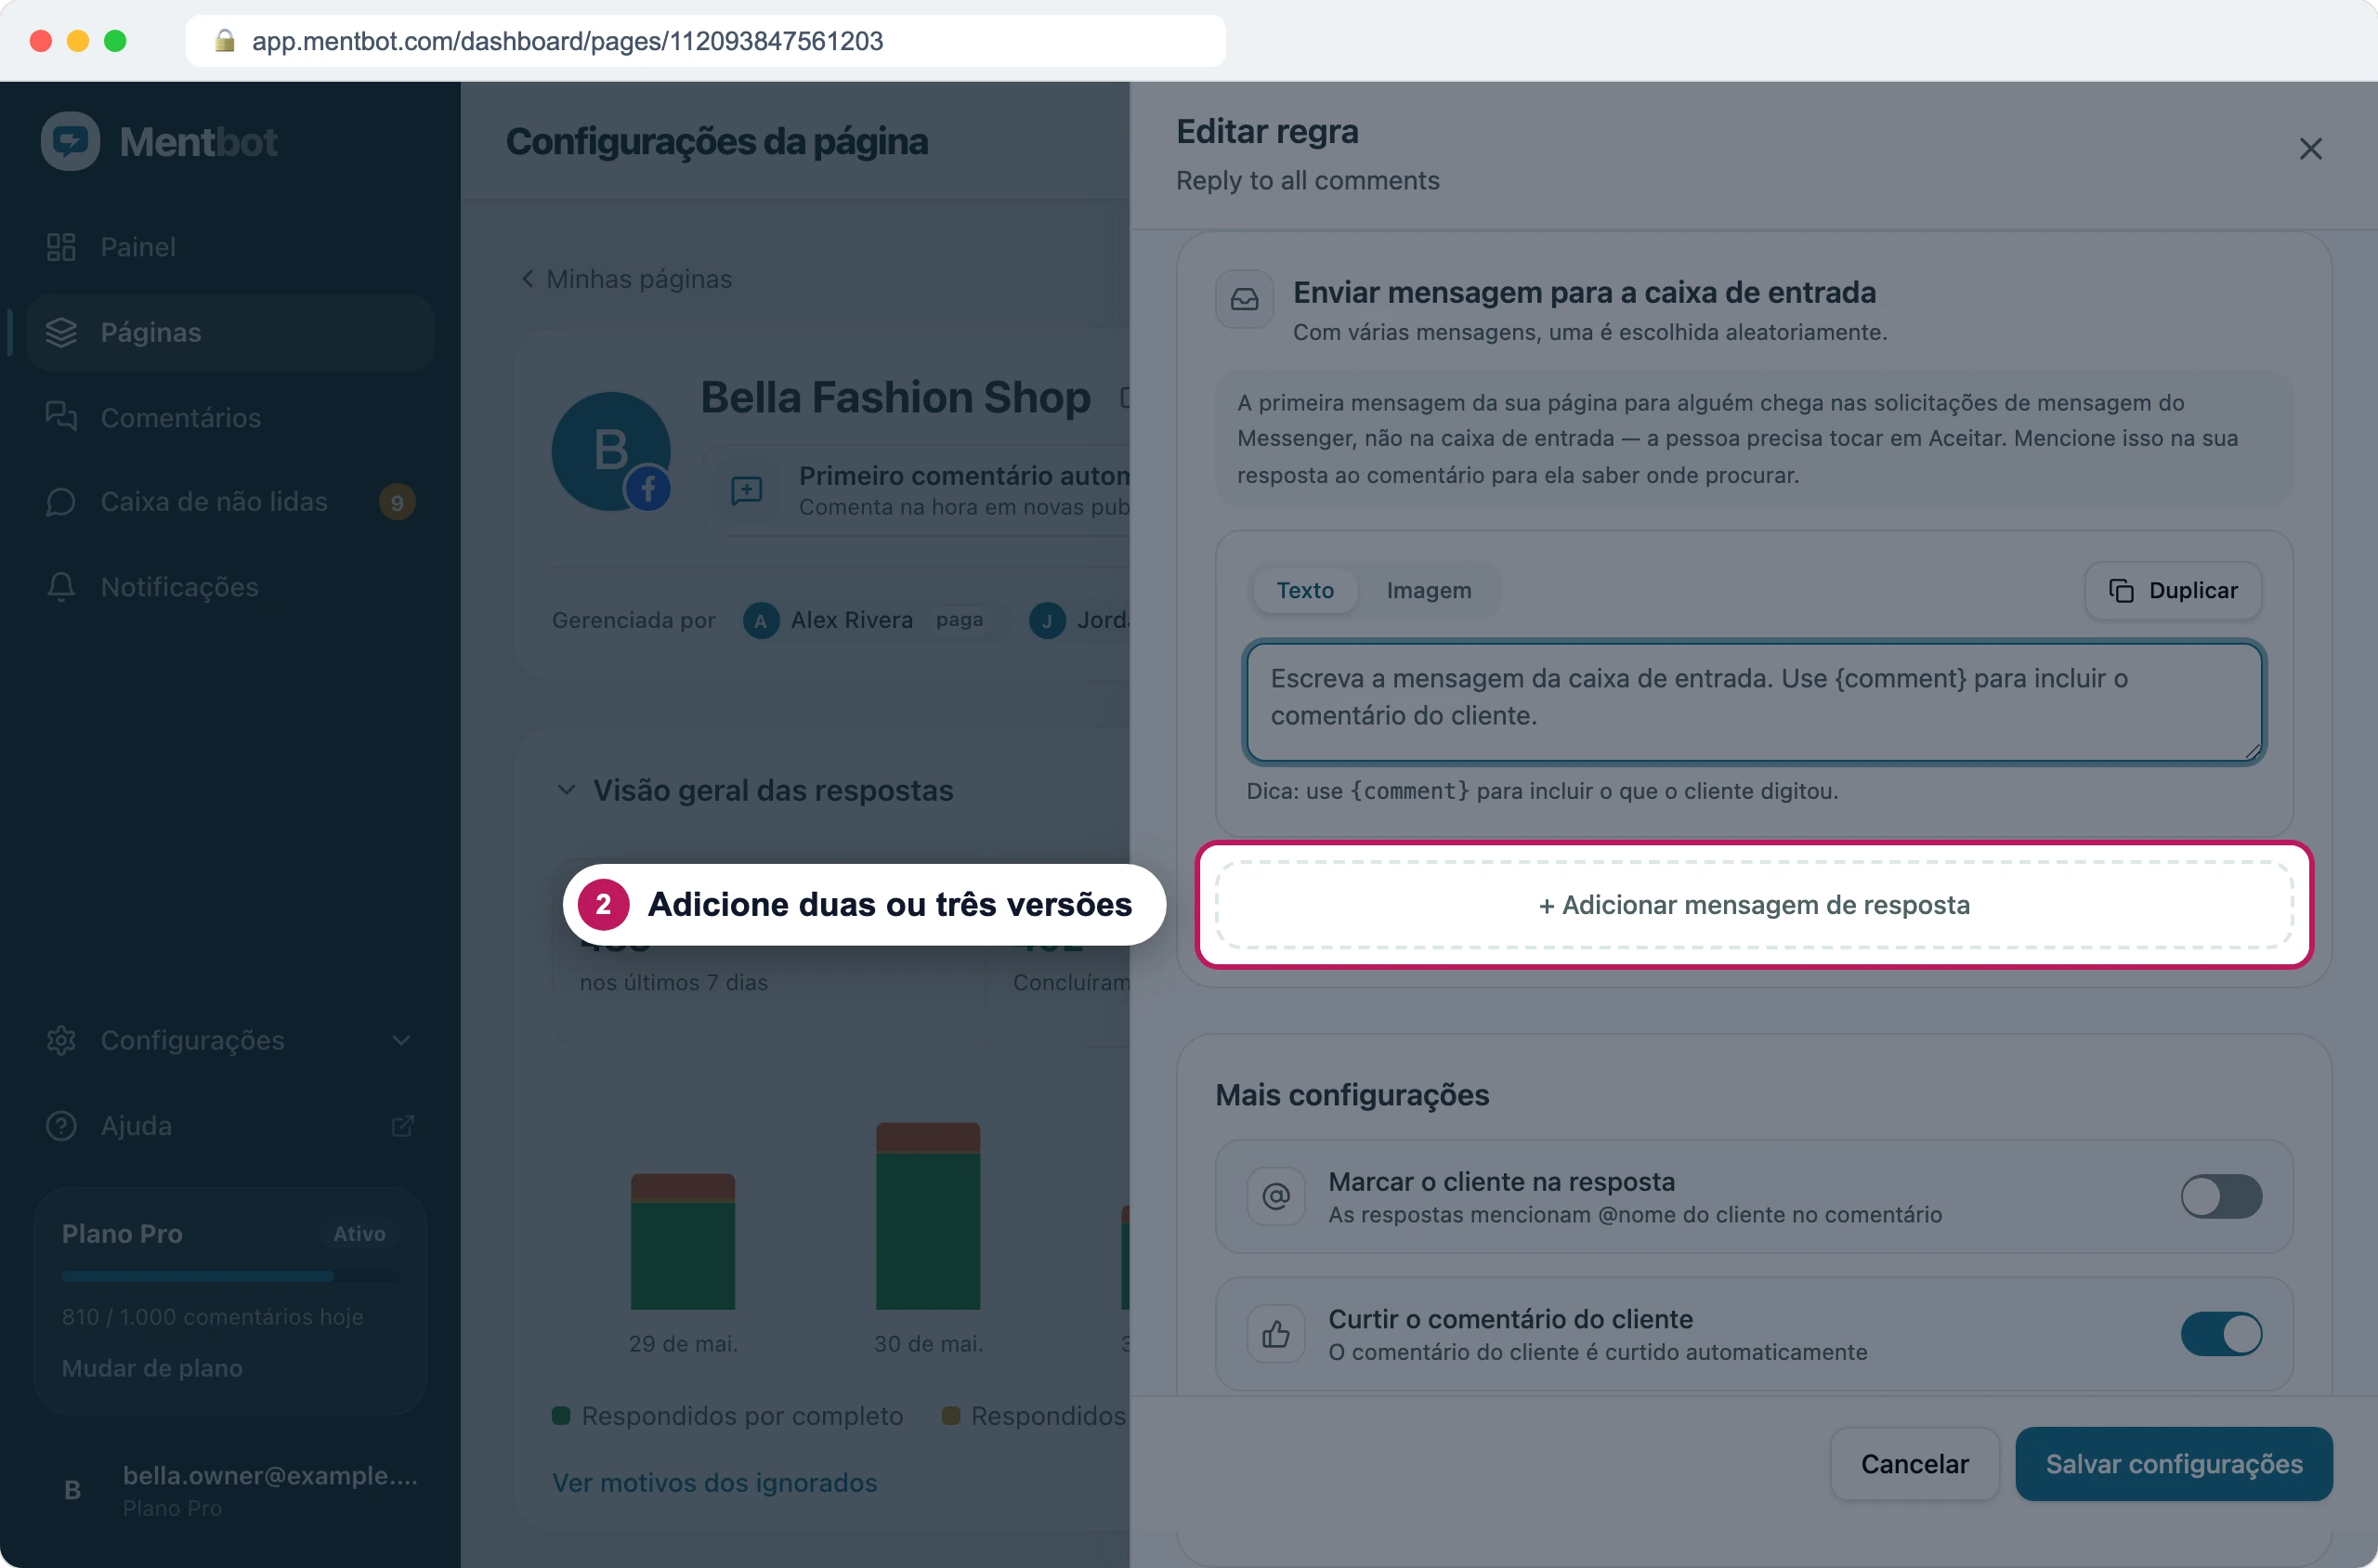Image resolution: width=2378 pixels, height=1568 pixels.
Task: Switch to the Imagem tab
Action: [x=1428, y=590]
